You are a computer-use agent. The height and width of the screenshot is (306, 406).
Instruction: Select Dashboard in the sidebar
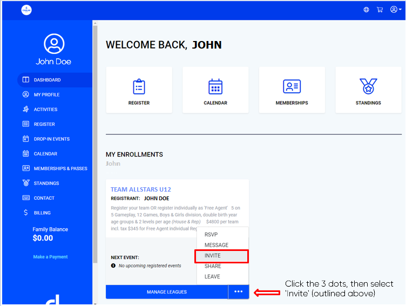(48, 80)
